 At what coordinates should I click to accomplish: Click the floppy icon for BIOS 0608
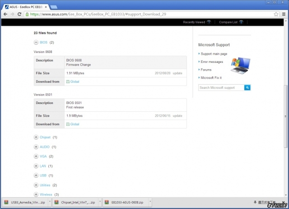[x=68, y=81]
